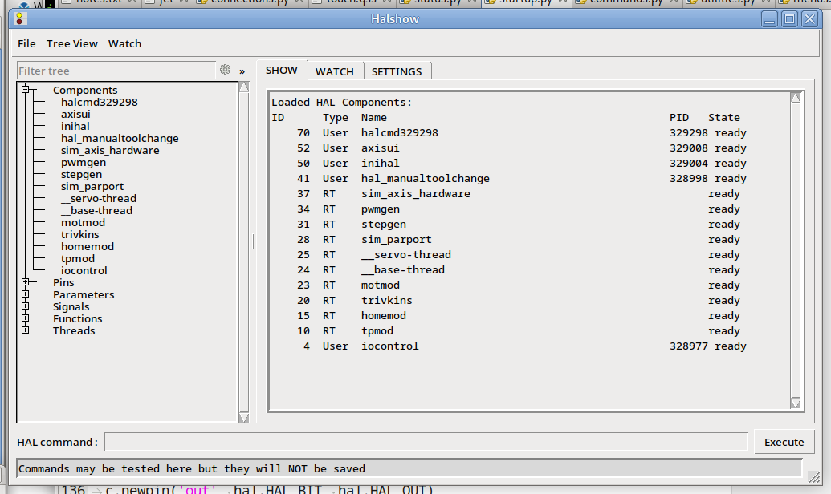The height and width of the screenshot is (494, 831).
Task: Click the tree panel scroll-down arrow
Action: tap(244, 418)
